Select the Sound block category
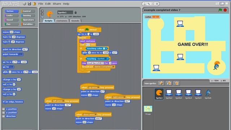Screen dimensions: 231x130 12,20
